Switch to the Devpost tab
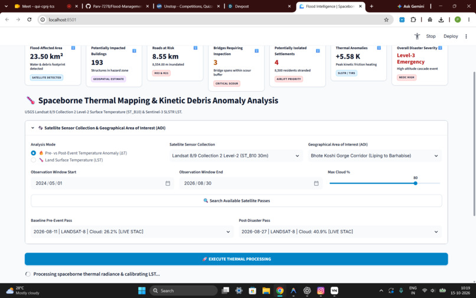Image resolution: width=476 pixels, height=298 pixels. [x=259, y=6]
